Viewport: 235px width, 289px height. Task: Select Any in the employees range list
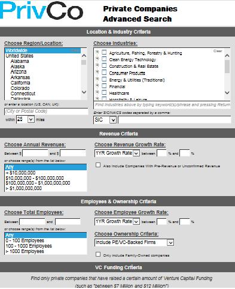(45, 235)
